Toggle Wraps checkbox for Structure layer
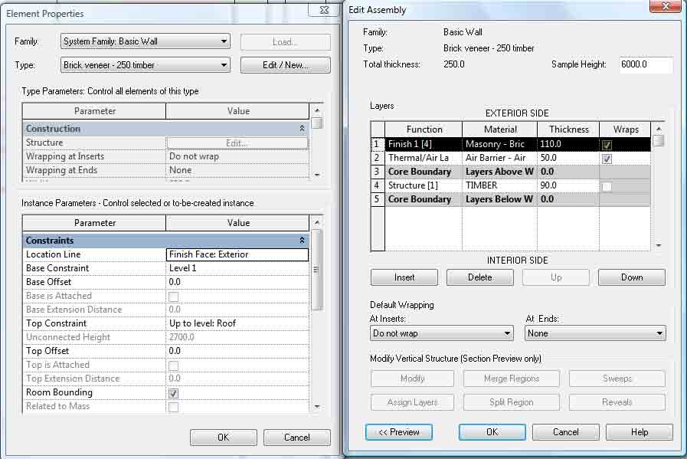 click(607, 187)
